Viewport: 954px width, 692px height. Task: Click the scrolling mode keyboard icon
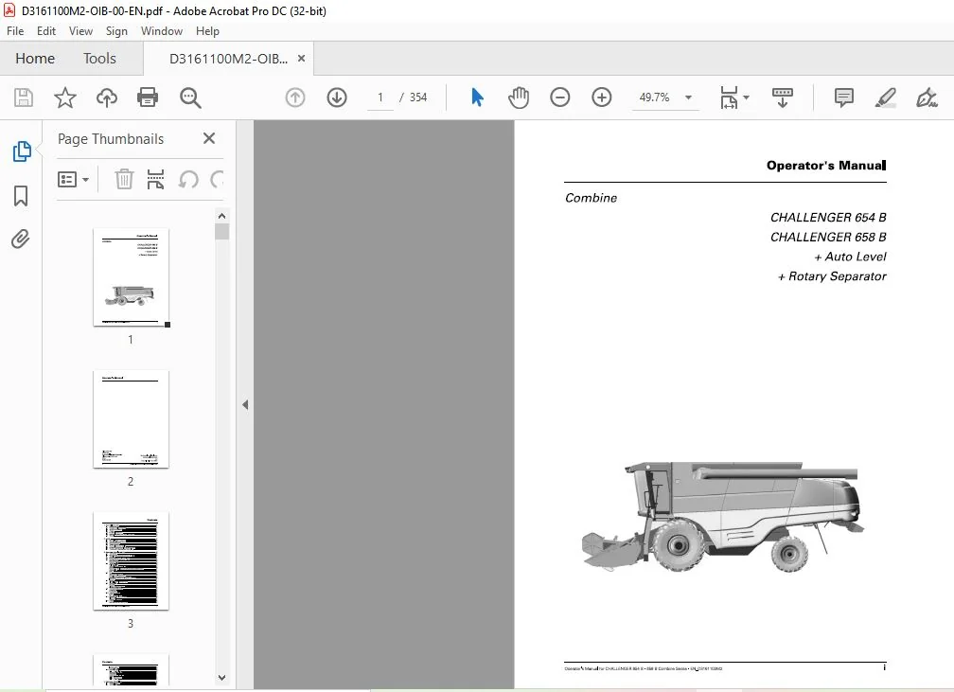point(783,98)
